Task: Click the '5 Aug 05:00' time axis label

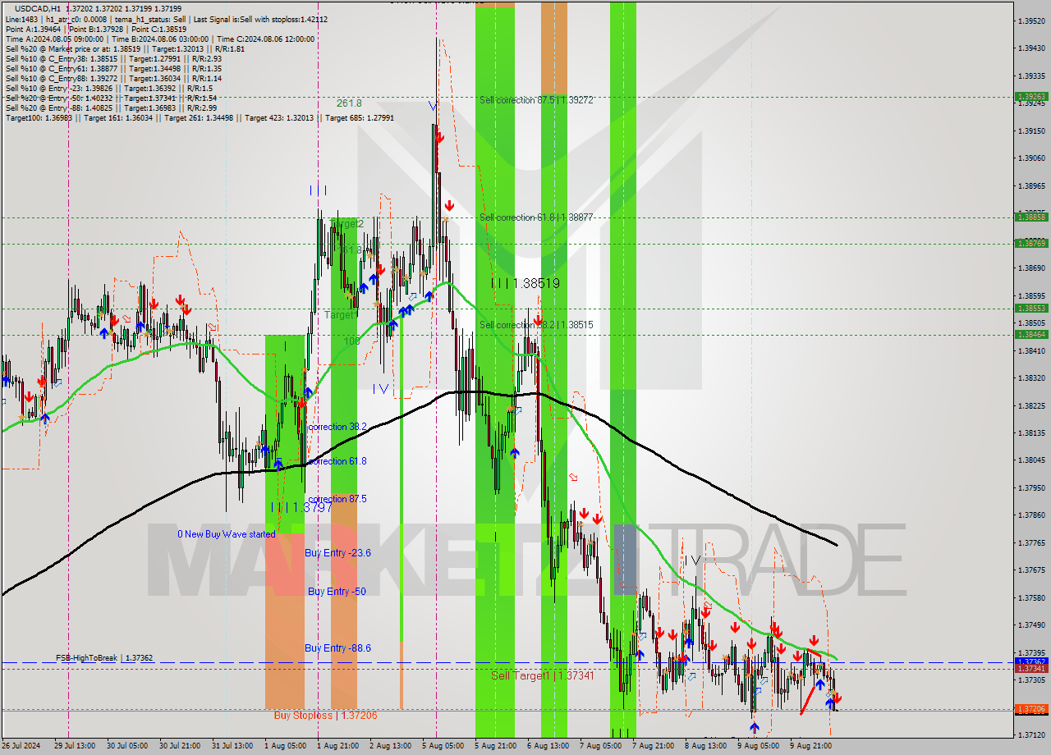Action: point(443,746)
